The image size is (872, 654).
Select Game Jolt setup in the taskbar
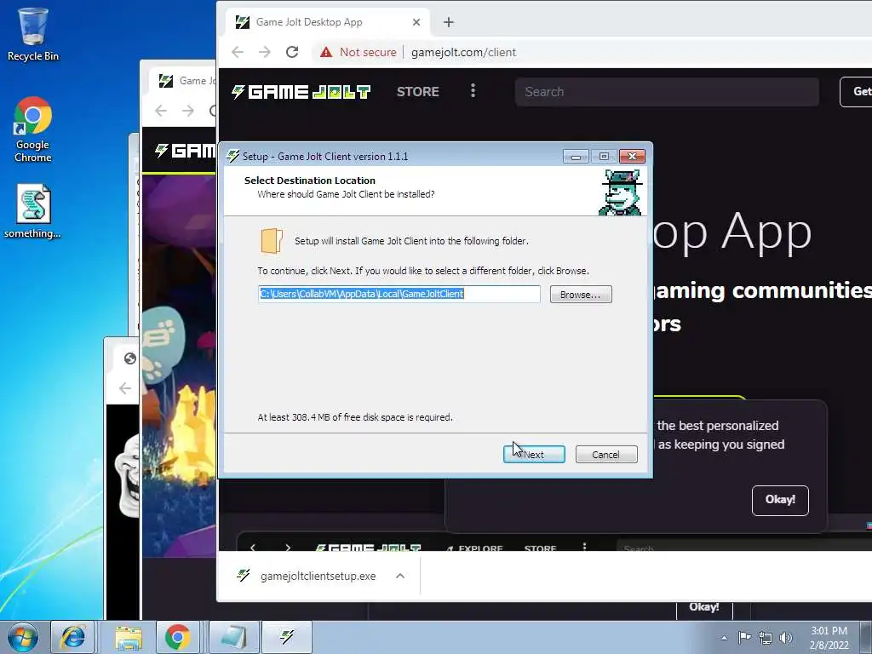287,637
